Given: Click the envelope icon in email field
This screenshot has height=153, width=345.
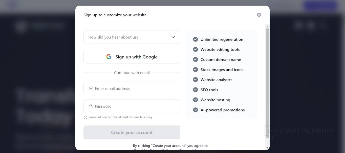Looking at the screenshot, I should pyautogui.click(x=91, y=88).
